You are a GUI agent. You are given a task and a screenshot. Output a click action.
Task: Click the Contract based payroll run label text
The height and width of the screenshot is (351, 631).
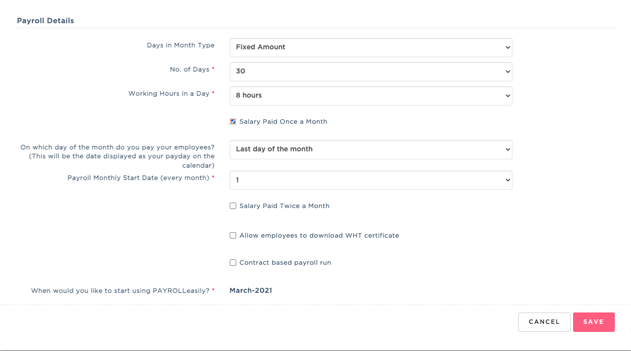285,263
